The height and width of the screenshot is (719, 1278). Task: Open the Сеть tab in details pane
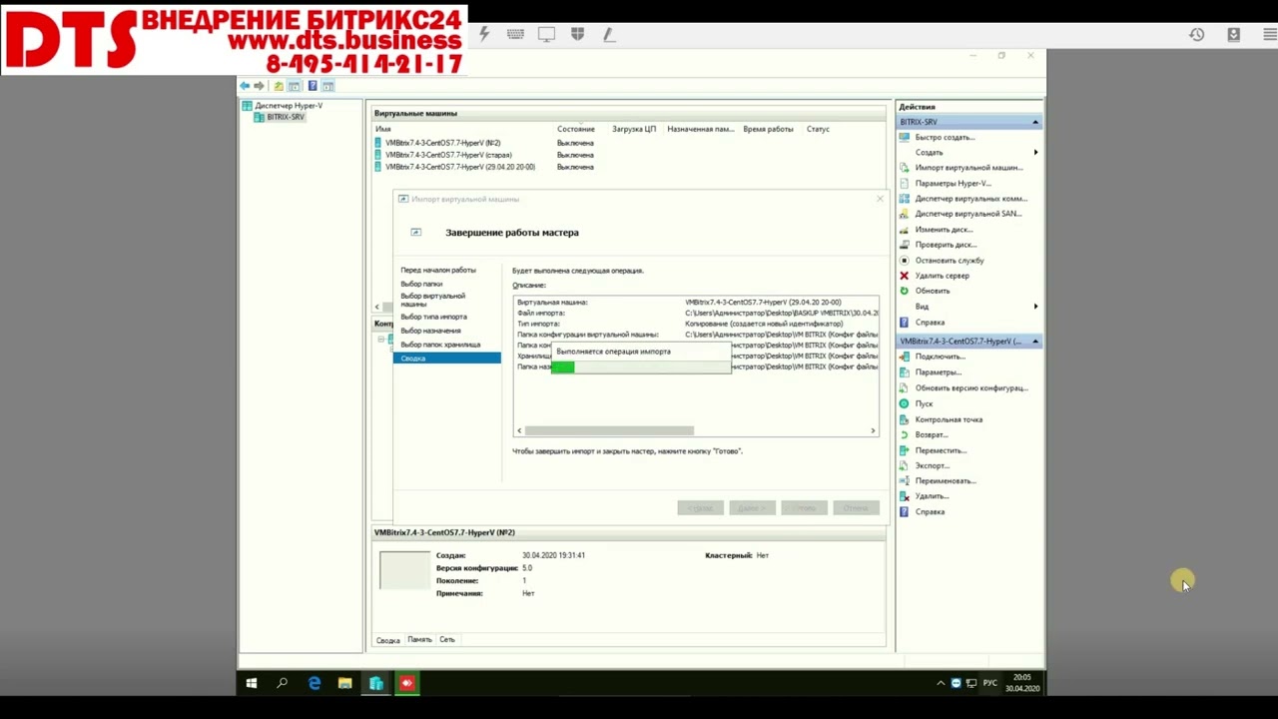coord(447,639)
